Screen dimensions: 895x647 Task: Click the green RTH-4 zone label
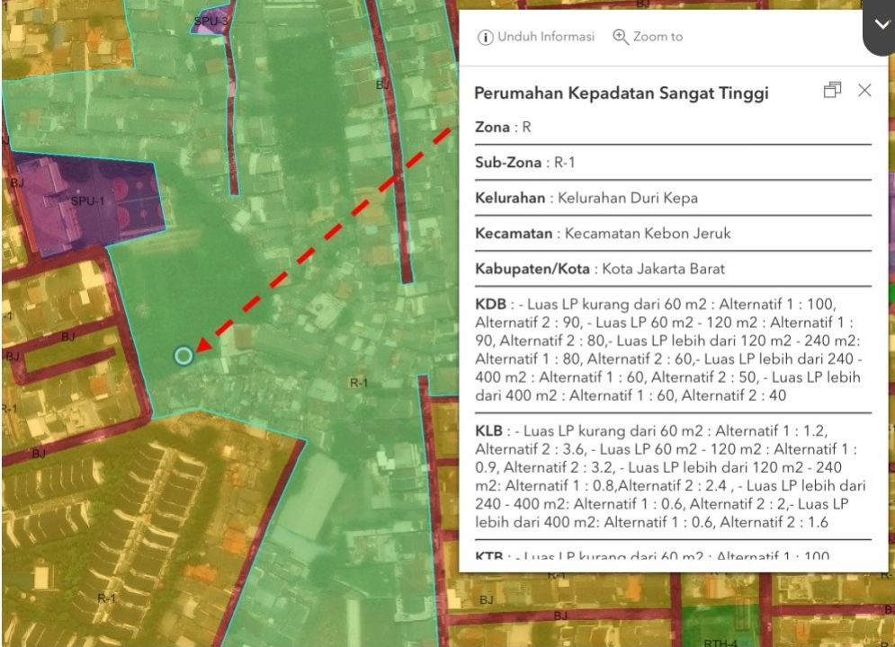coord(720,642)
